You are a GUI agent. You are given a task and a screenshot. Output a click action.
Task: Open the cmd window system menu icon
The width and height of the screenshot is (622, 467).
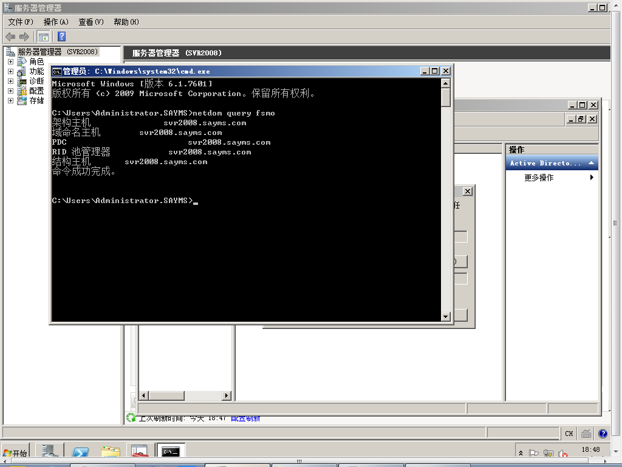pos(56,71)
